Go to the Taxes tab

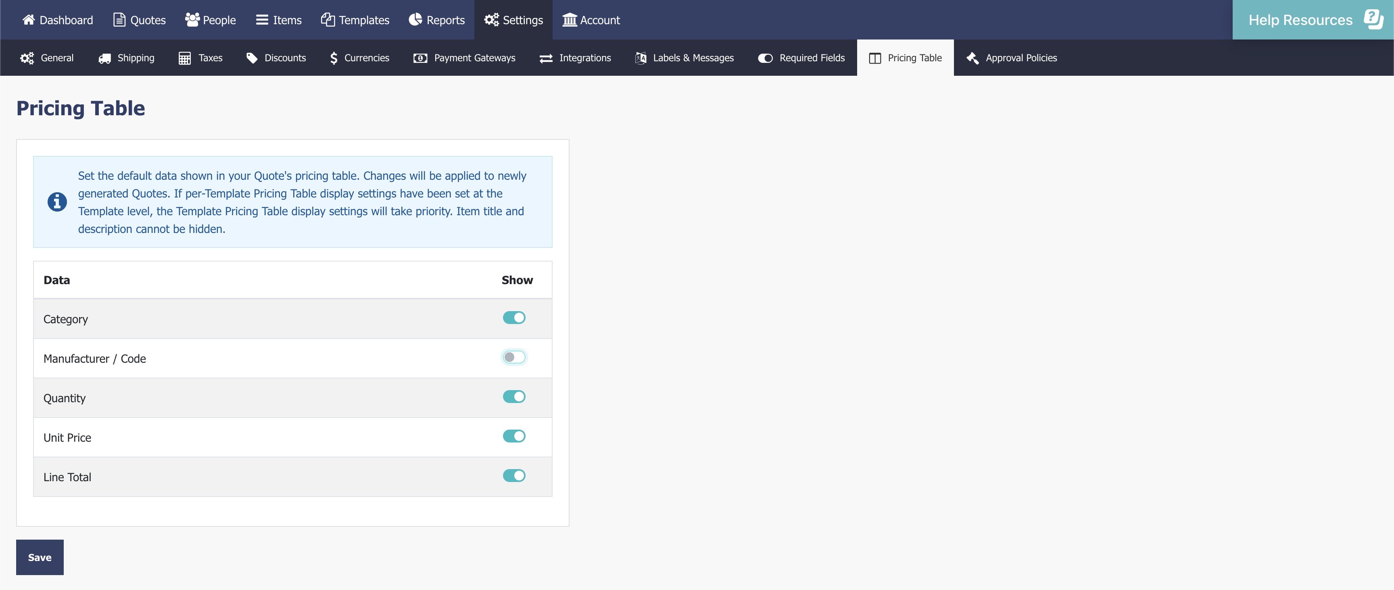click(200, 58)
